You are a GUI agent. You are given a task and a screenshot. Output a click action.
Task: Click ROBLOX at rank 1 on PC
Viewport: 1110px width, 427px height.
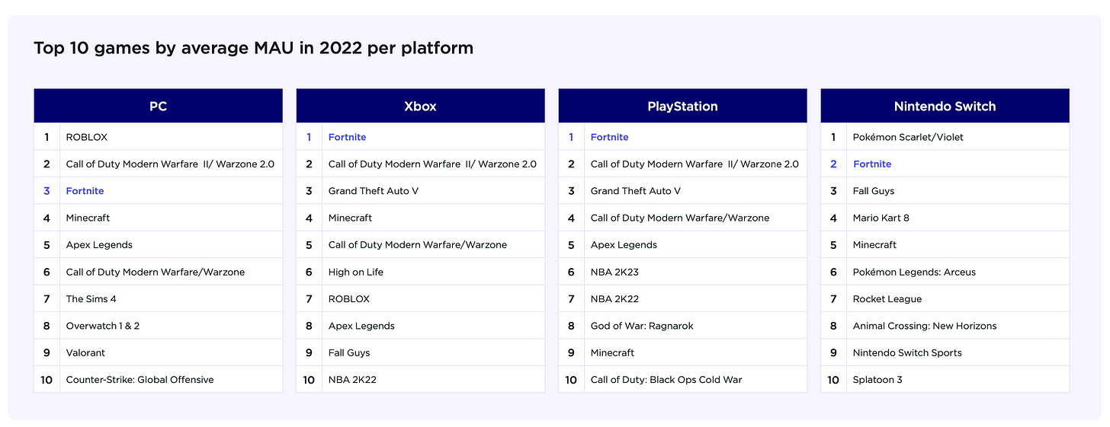click(x=87, y=137)
